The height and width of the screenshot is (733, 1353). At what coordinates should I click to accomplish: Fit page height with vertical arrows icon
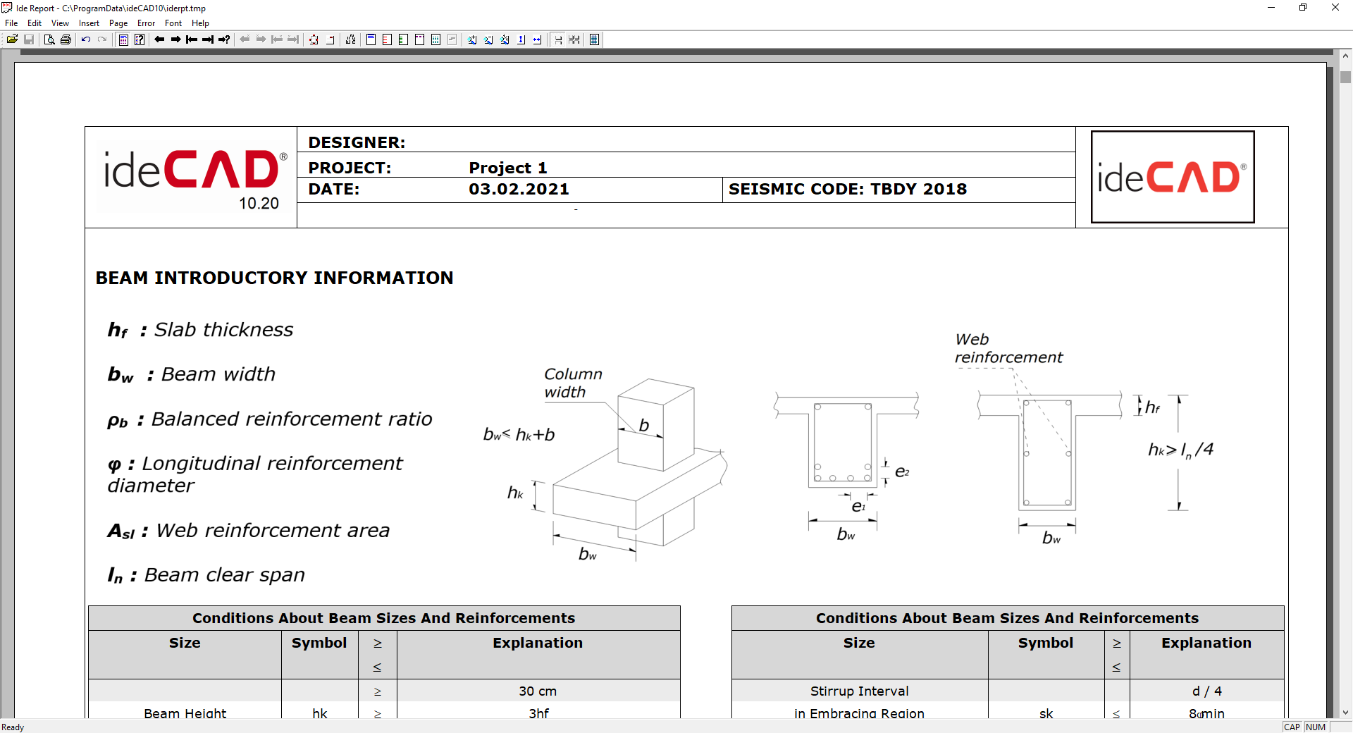click(x=521, y=39)
